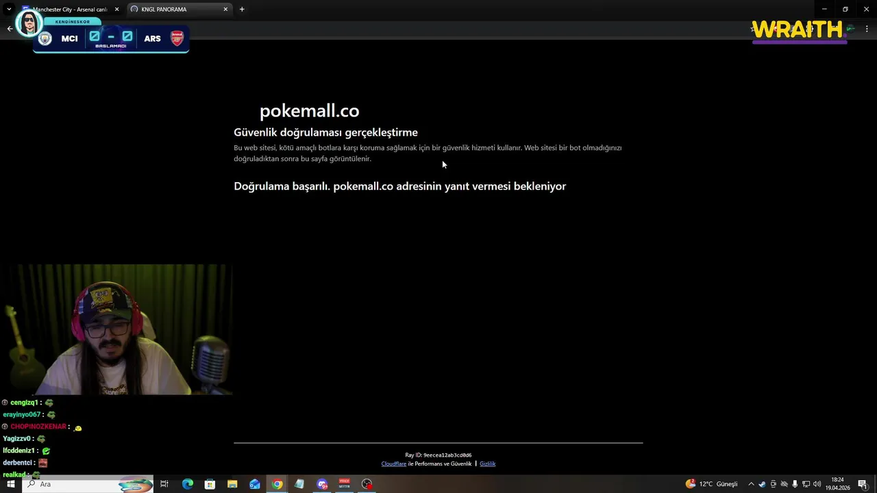877x493 pixels.
Task: Open network settings from the tray
Action: (x=806, y=484)
